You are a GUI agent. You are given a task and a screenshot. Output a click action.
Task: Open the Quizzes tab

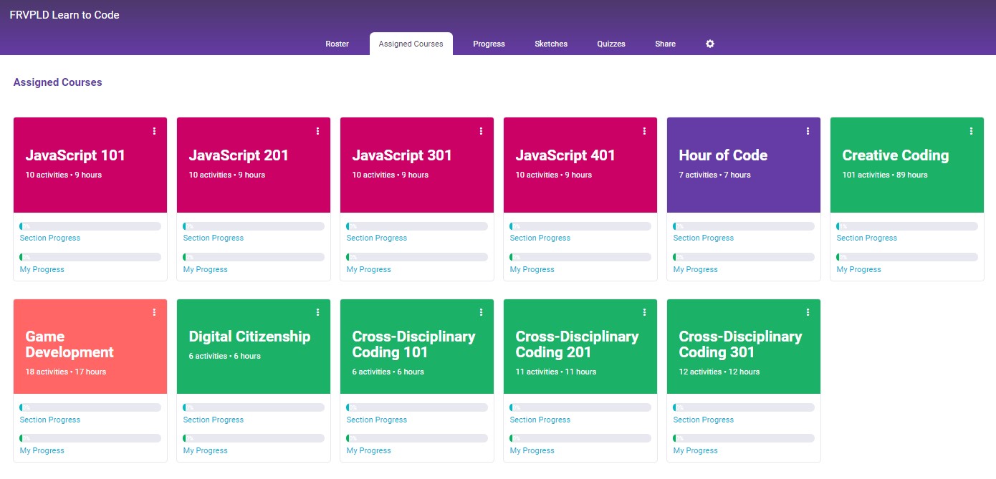click(611, 44)
